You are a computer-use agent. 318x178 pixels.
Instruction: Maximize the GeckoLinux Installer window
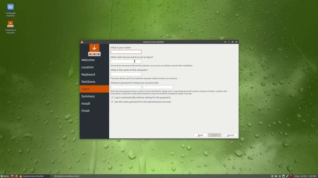(233, 42)
